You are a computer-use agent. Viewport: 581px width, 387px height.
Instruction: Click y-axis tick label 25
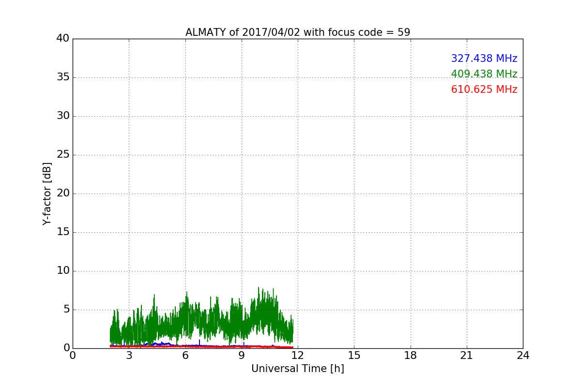[x=63, y=155]
